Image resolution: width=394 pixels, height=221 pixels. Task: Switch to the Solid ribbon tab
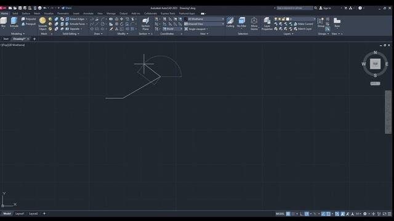click(15, 14)
